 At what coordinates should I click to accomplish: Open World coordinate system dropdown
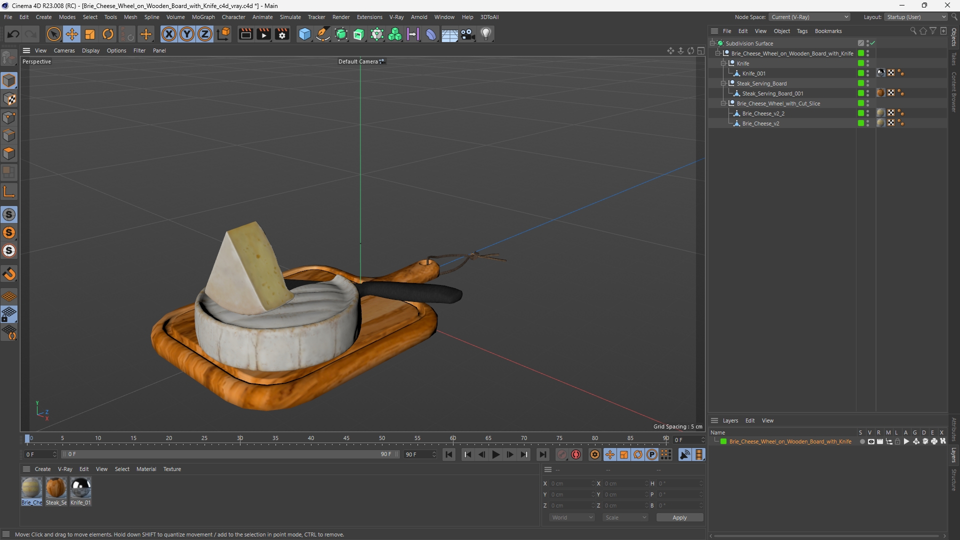(572, 517)
